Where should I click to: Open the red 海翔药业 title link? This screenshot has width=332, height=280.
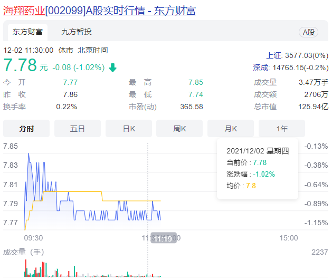click(24, 10)
